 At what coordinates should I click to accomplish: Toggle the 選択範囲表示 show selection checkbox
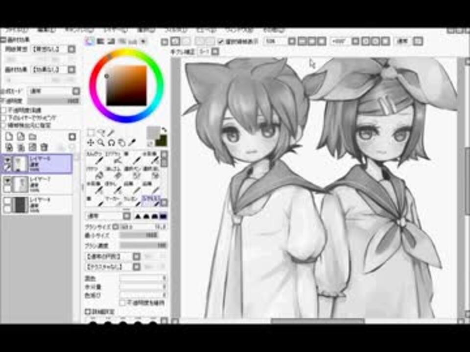[x=221, y=41]
